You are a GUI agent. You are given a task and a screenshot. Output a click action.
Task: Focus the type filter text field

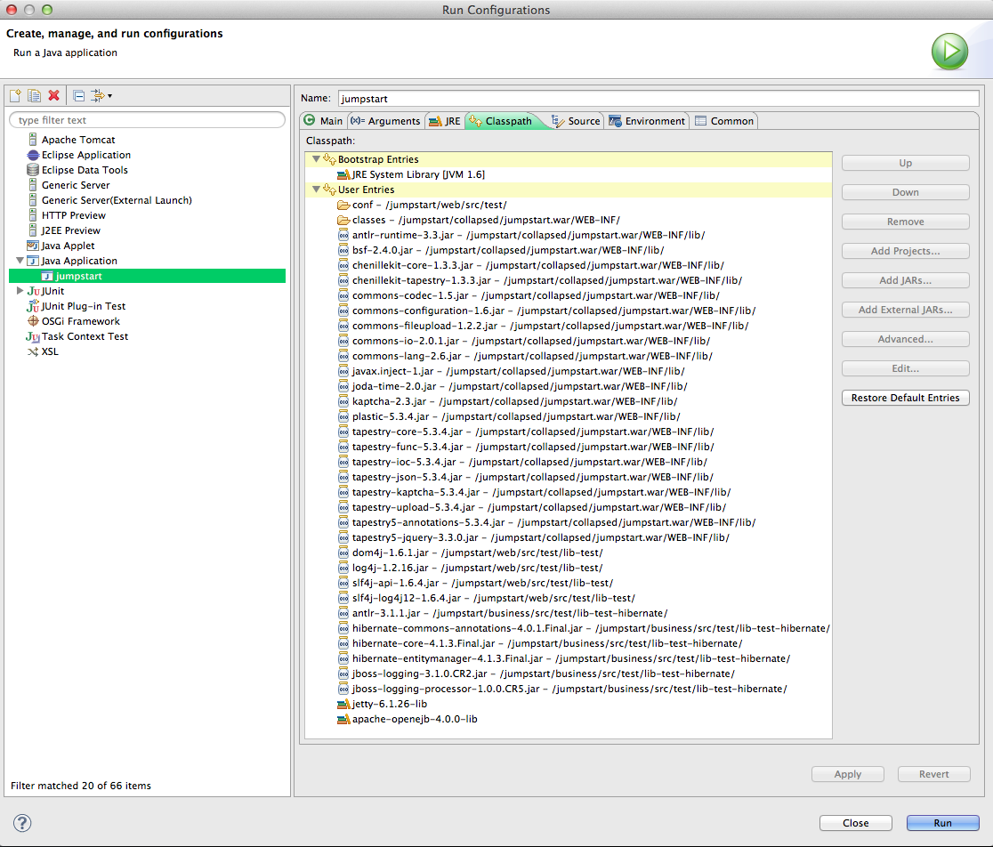pos(147,120)
